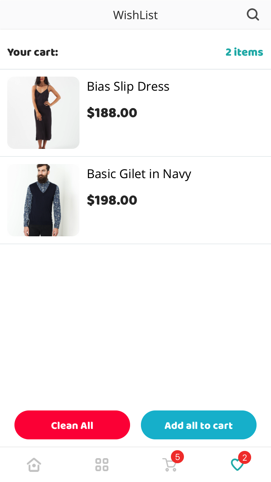Image resolution: width=271 pixels, height=482 pixels.
Task: Click empty header space left of WishList
Action: pyautogui.click(x=54, y=15)
